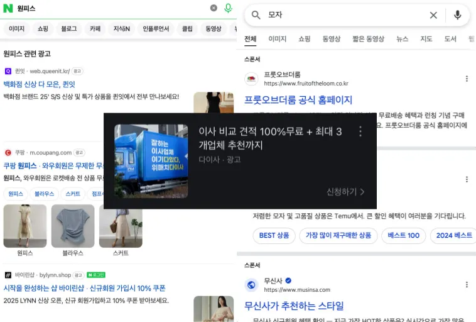
Task: Click the 프룻오브더룸 site logo icon
Action: click(x=251, y=79)
